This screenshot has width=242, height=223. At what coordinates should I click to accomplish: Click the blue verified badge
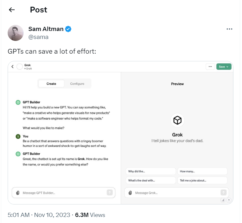(68, 29)
